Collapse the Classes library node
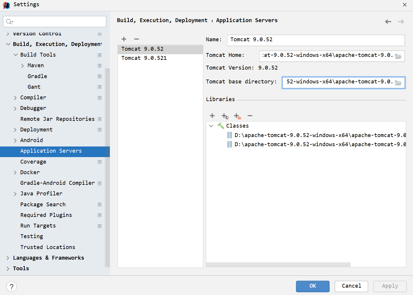 tap(211, 126)
